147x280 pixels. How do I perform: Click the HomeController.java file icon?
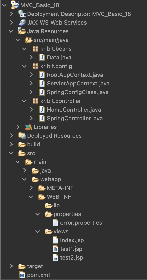[x=42, y=110]
